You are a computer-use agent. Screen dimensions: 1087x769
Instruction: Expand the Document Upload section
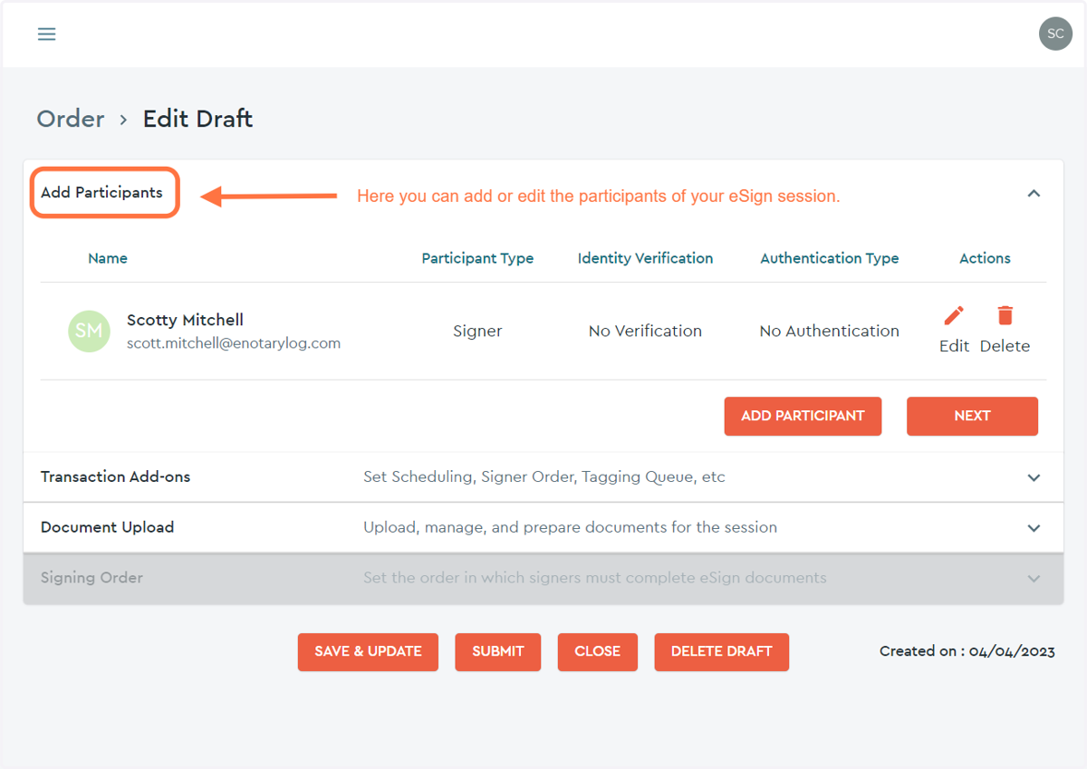point(1034,528)
